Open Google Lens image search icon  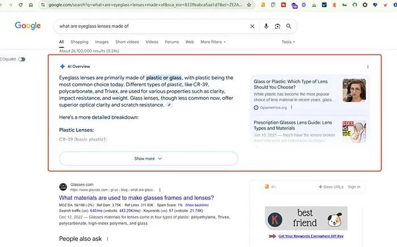click(x=277, y=26)
